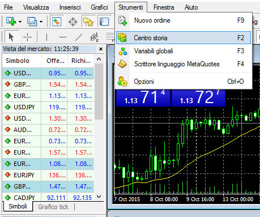The image size is (260, 217).
Task: Click the Richi... column header
Action: click(81, 61)
